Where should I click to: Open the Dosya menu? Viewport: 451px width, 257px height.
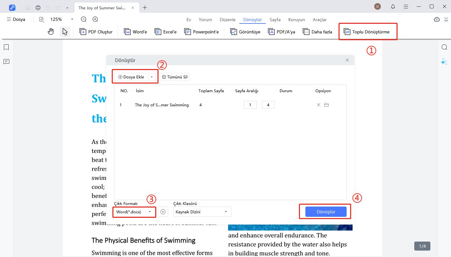(x=16, y=19)
